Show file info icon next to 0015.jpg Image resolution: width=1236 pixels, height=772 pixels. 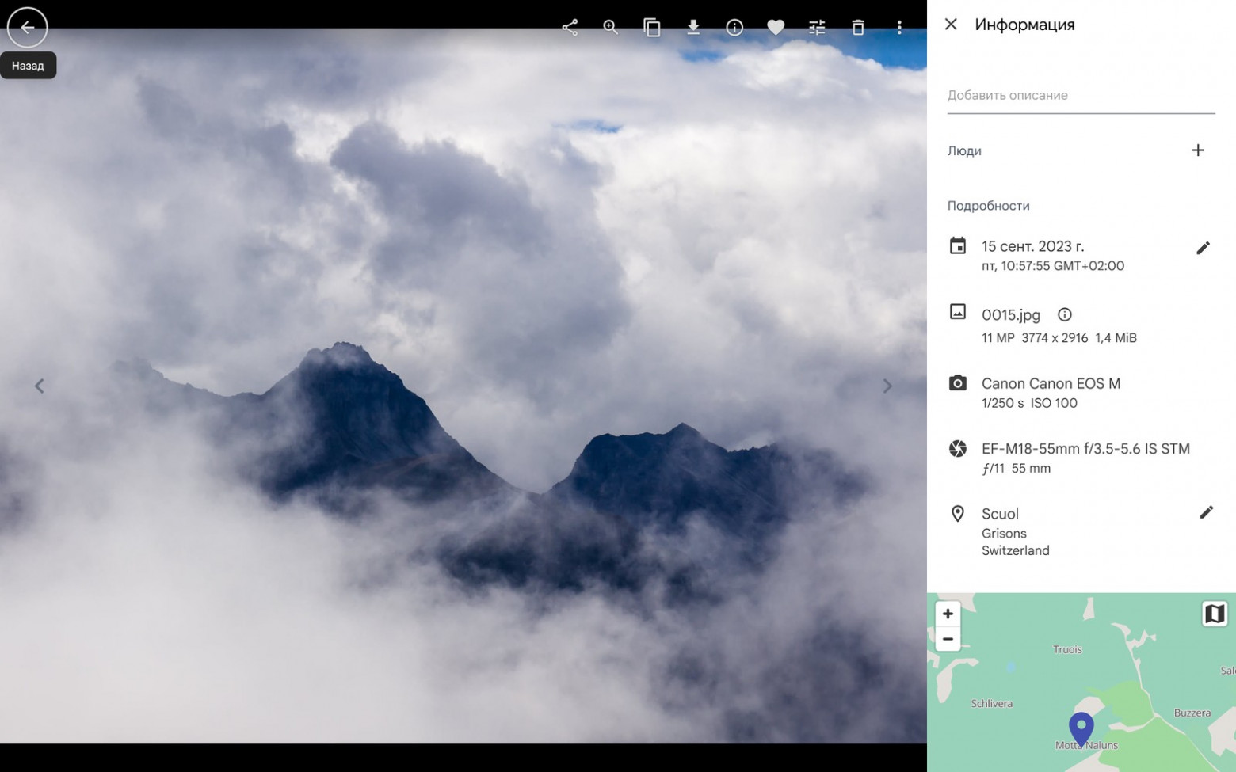point(1065,314)
